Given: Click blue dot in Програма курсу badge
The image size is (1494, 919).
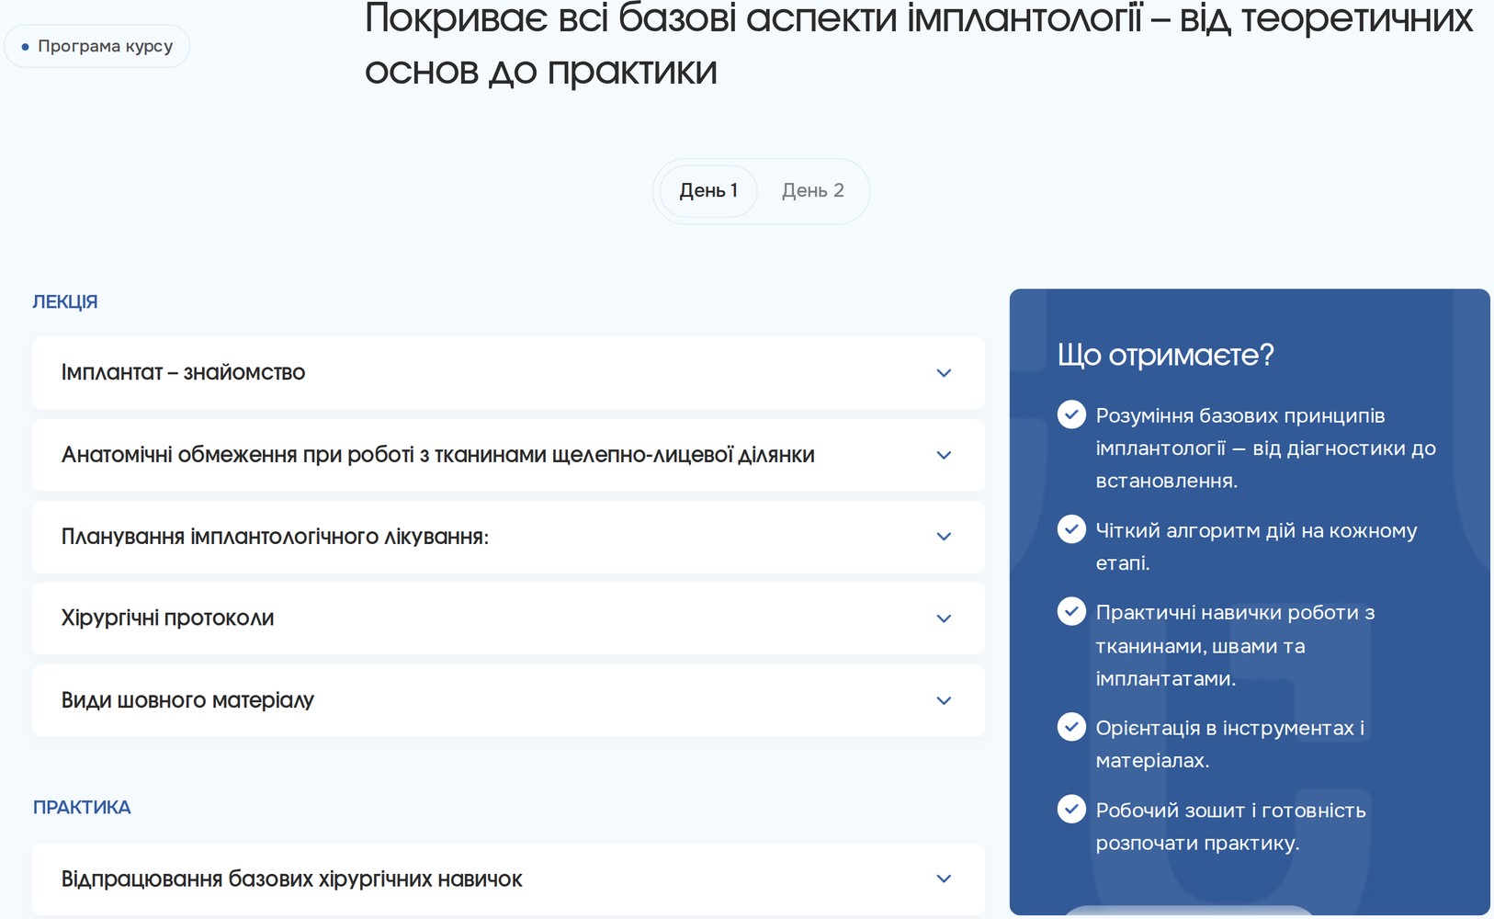Looking at the screenshot, I should [25, 46].
